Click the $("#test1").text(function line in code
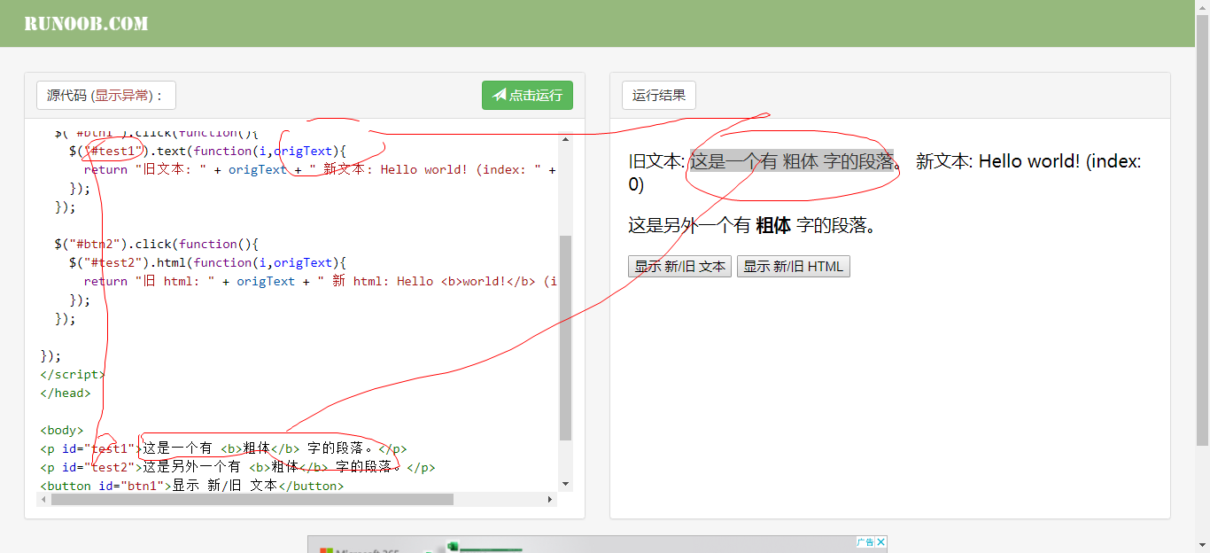This screenshot has height=553, width=1210. coord(208,151)
